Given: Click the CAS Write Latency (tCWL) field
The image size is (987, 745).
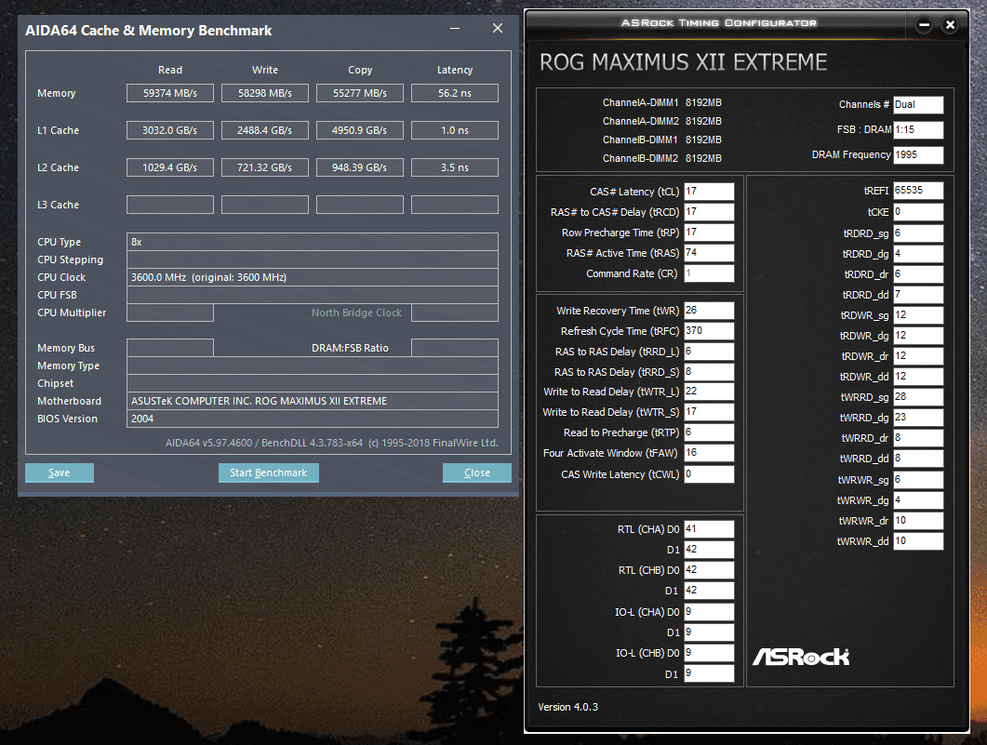Looking at the screenshot, I should click(x=709, y=473).
